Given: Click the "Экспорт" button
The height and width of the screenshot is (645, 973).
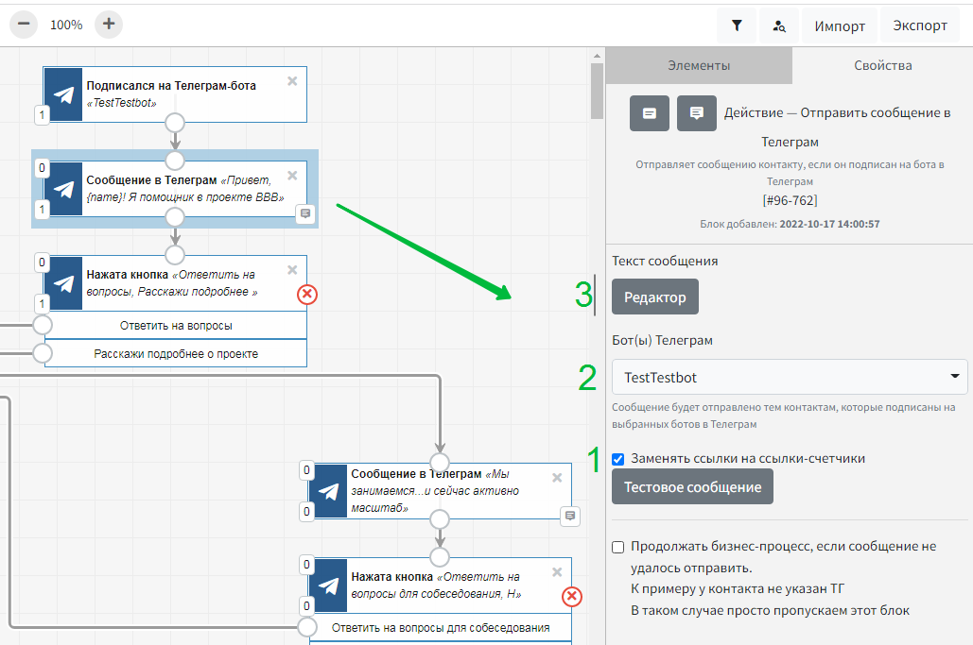Looking at the screenshot, I should click(919, 25).
